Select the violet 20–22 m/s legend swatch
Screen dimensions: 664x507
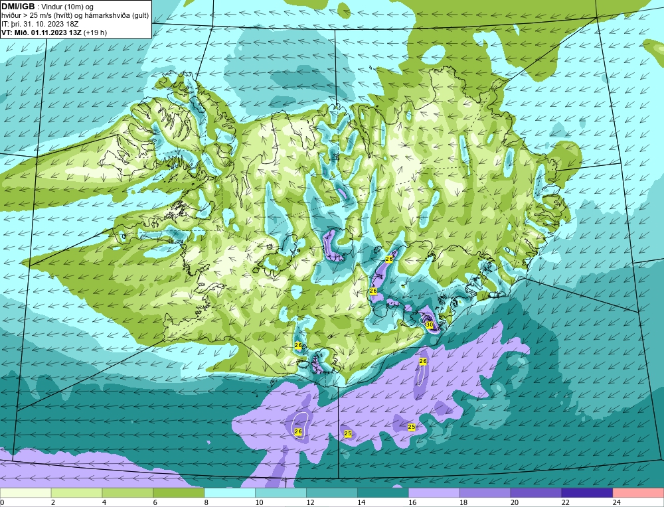[536, 493]
